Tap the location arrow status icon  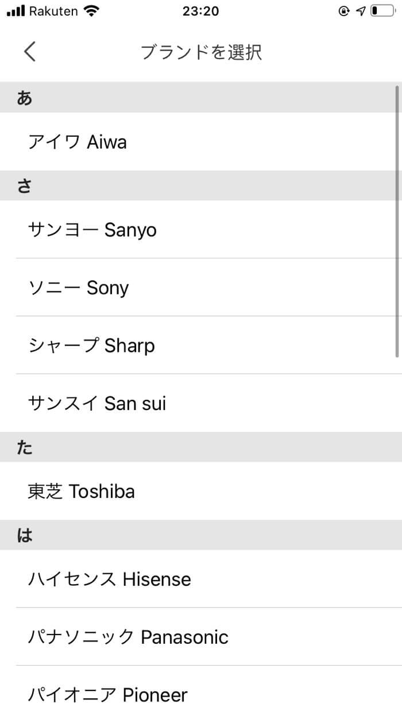(x=361, y=11)
